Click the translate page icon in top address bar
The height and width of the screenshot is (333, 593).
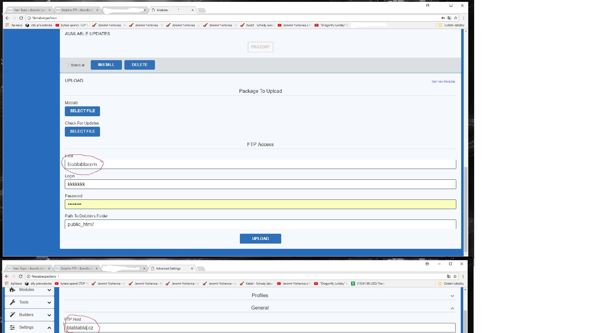click(x=449, y=18)
